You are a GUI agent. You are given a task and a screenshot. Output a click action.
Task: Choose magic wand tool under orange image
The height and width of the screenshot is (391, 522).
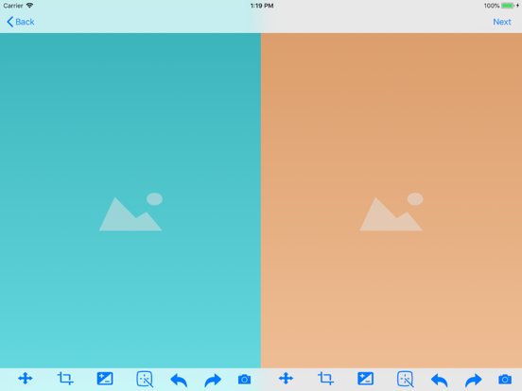(406, 379)
